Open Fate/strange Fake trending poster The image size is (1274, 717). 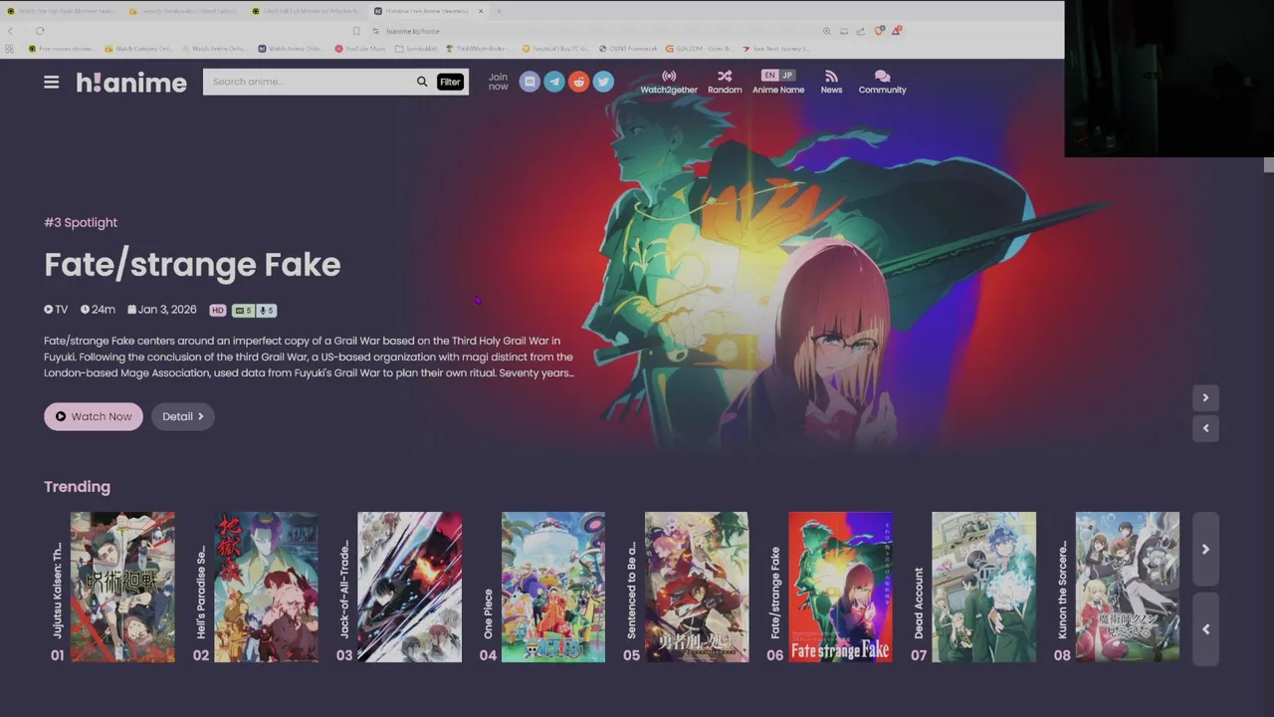[840, 588]
